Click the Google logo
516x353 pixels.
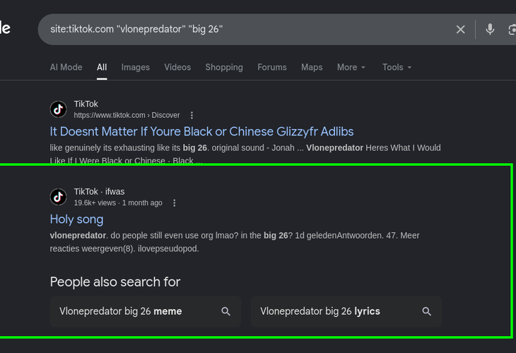pos(5,28)
